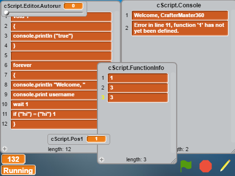Click the cScript.Pos1 variable value
The image size is (235, 176).
tap(96, 139)
